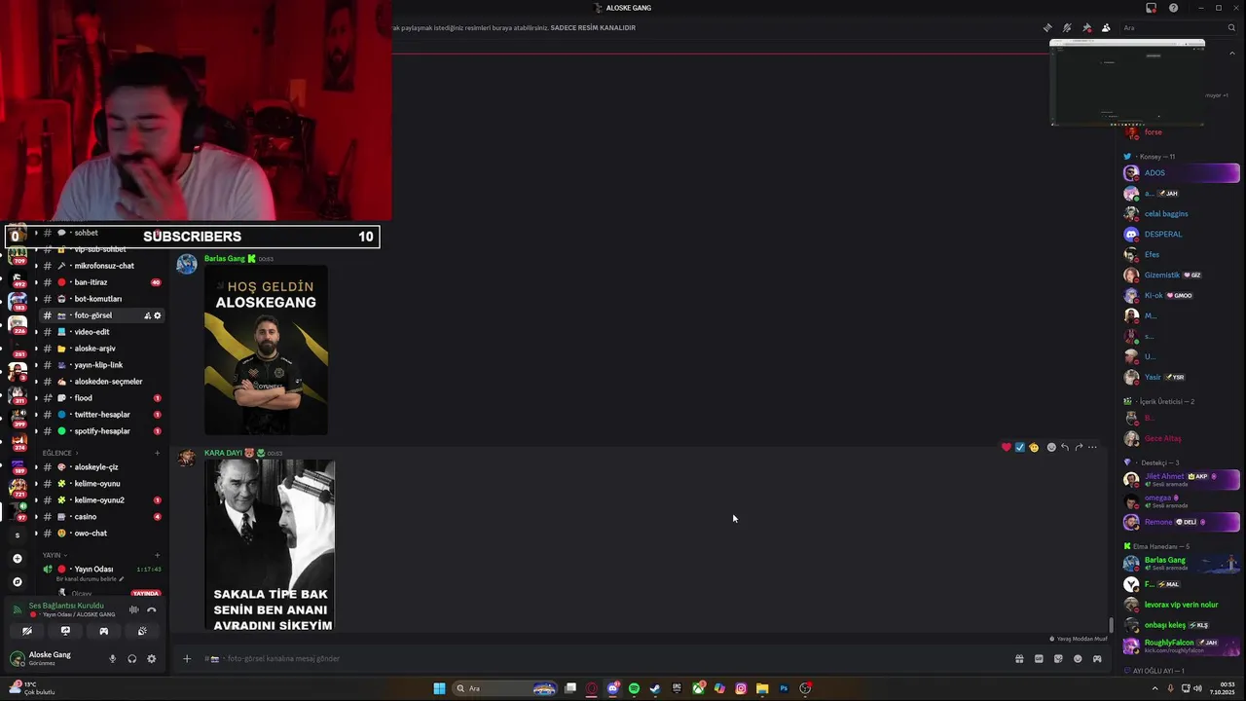Open the add reaction picker on the message
This screenshot has height=701, width=1246.
tap(1051, 448)
